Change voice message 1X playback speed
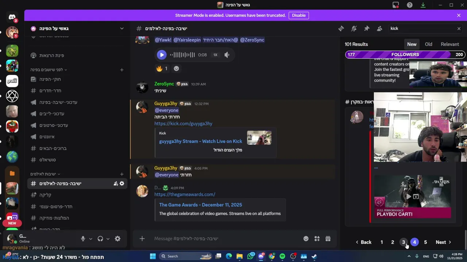This screenshot has width=467, height=262. coord(215,55)
